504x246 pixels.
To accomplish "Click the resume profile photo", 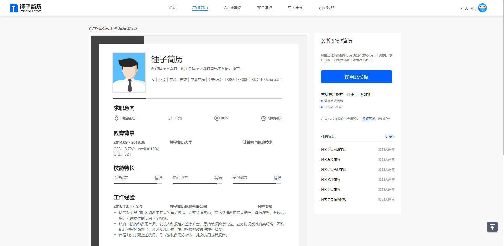I will coord(129,72).
